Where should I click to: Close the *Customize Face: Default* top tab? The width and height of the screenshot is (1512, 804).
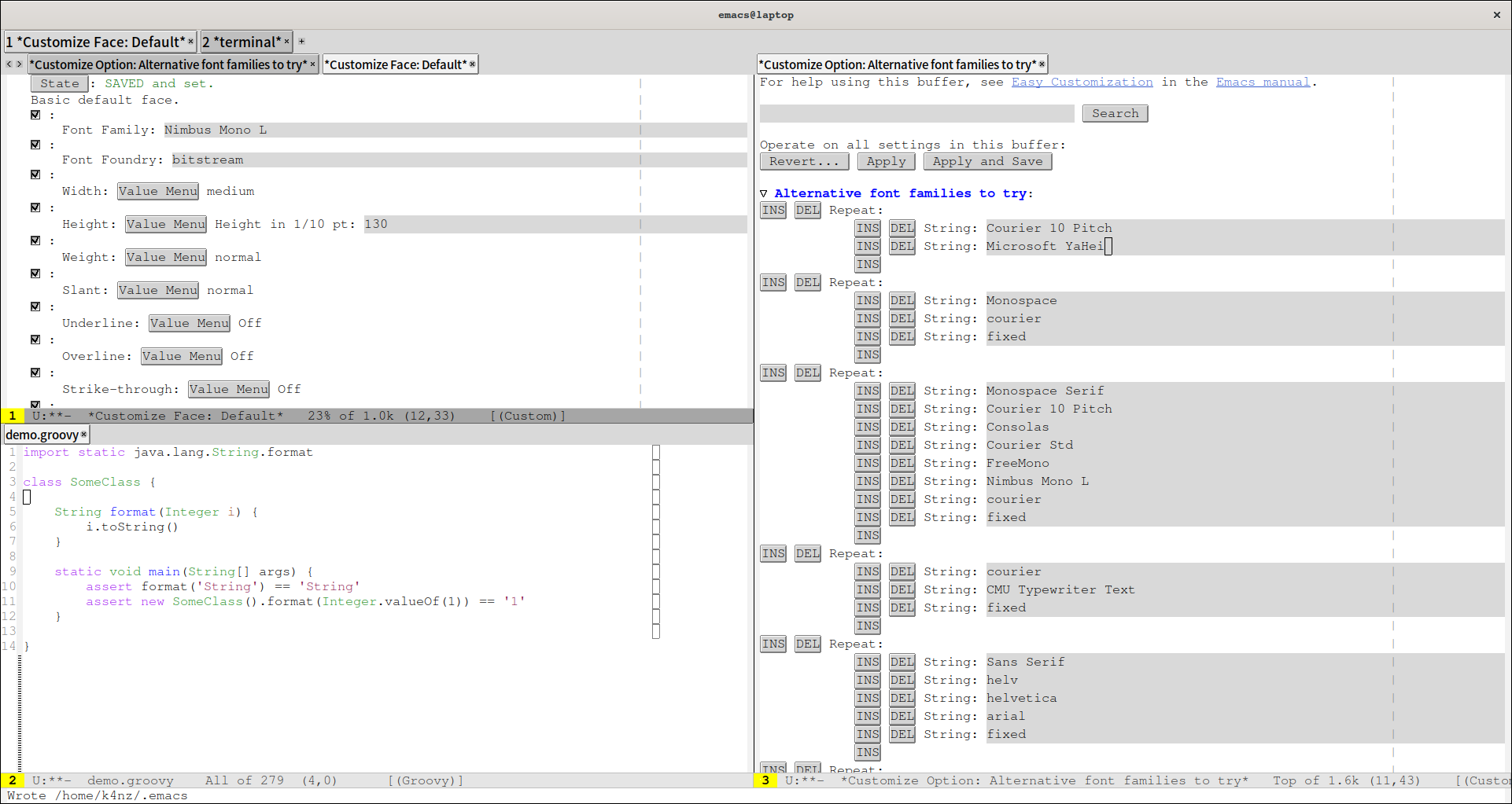click(190, 42)
